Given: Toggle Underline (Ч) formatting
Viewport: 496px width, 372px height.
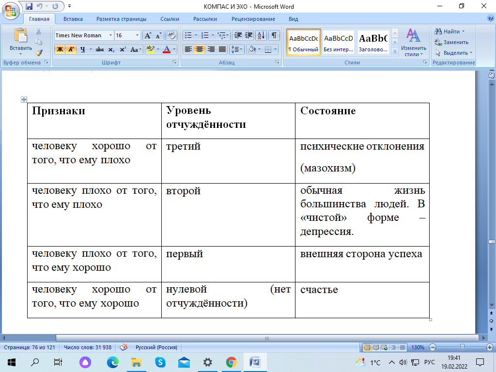Looking at the screenshot, I should coord(82,49).
